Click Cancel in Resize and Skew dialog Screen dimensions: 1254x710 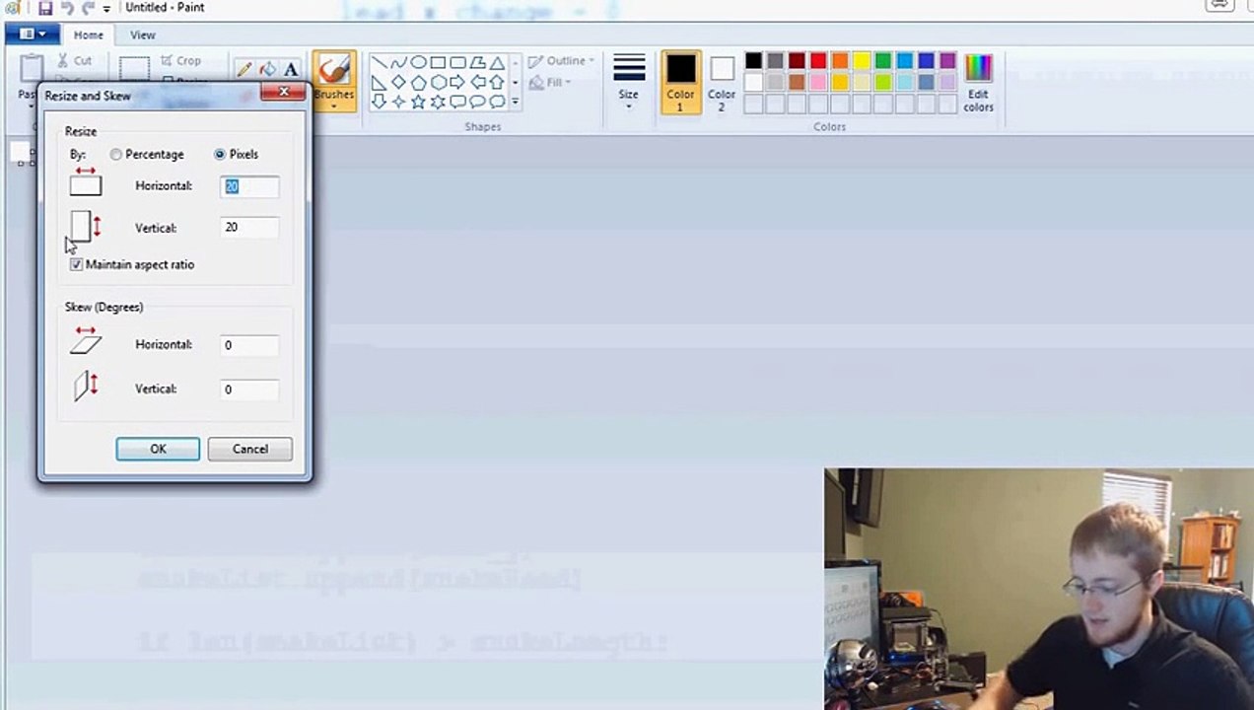coord(250,449)
